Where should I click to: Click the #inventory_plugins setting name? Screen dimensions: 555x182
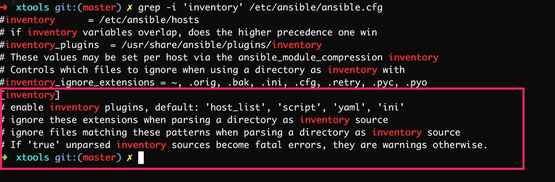tap(49, 45)
